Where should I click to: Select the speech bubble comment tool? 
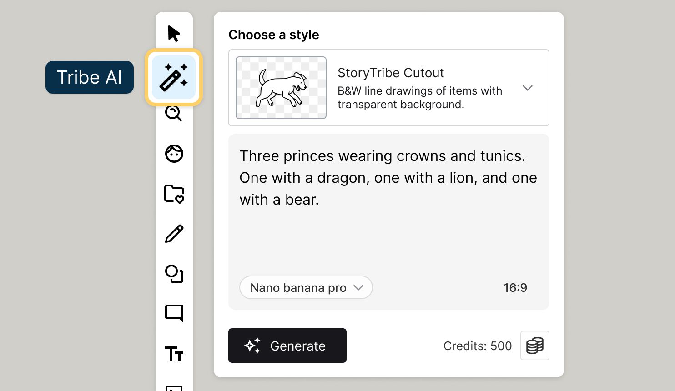[174, 313]
